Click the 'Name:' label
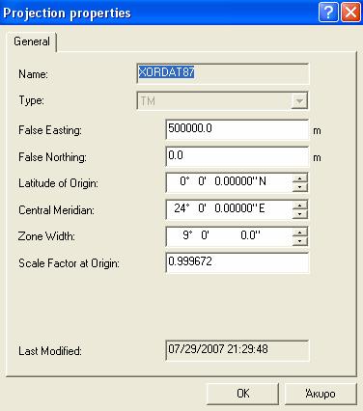Screen dimensions: 363x411 (x=33, y=74)
